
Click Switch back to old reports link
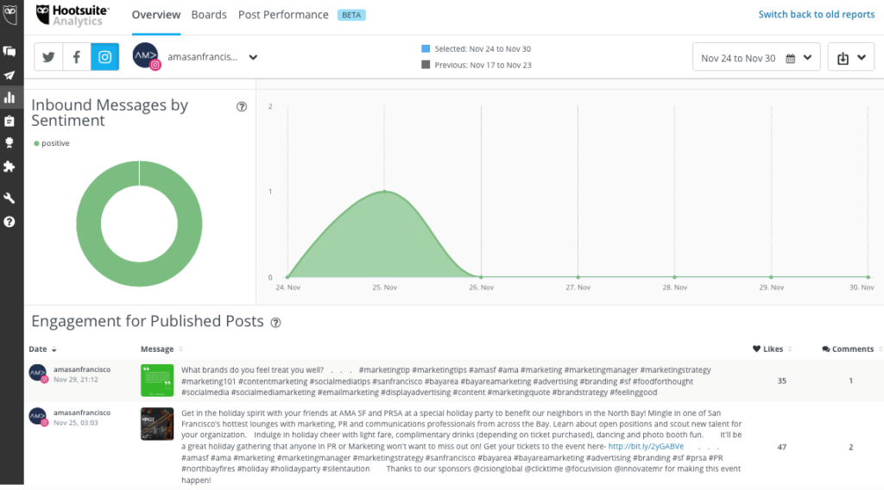click(817, 15)
